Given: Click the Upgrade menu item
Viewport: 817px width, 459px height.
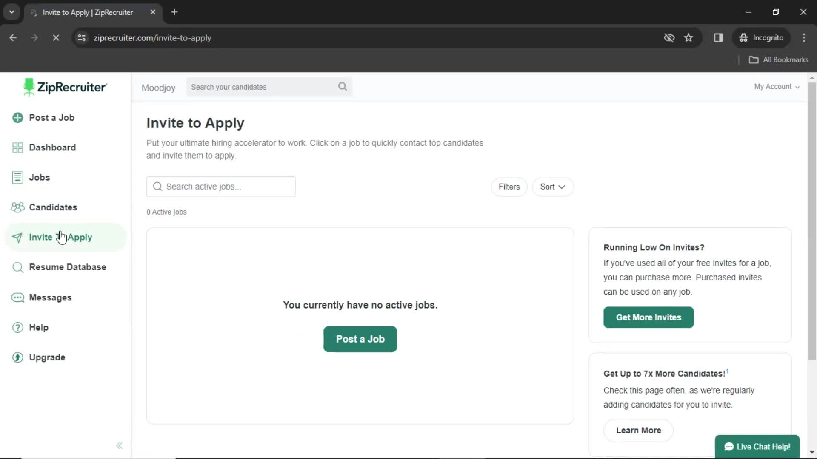Looking at the screenshot, I should 46,357.
